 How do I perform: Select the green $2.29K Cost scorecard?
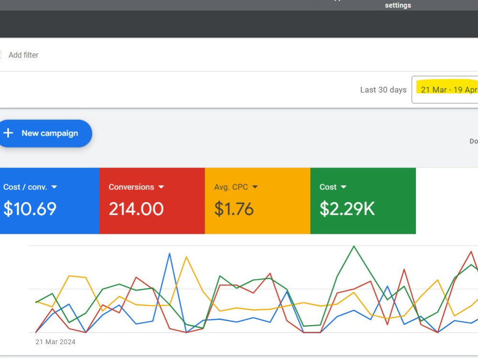(x=363, y=201)
